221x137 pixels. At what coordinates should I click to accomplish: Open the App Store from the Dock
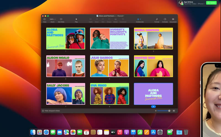click(153, 132)
